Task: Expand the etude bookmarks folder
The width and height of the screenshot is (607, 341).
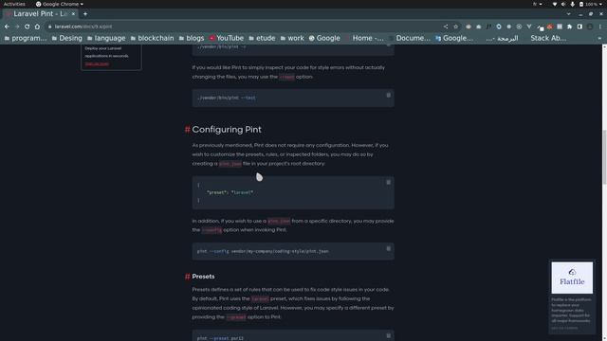Action: pyautogui.click(x=262, y=38)
